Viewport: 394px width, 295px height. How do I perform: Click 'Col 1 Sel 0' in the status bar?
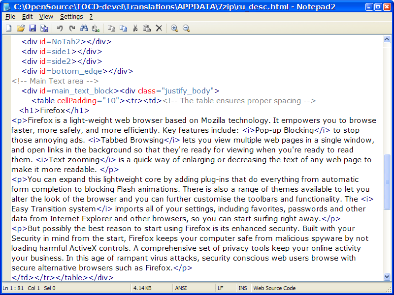(41, 288)
